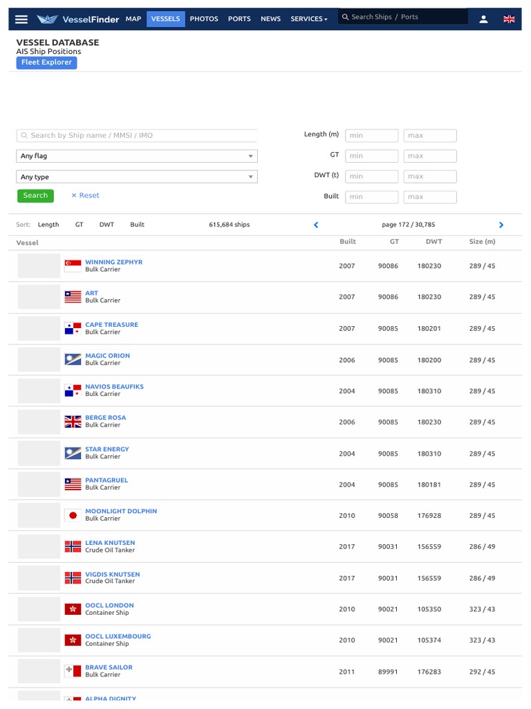531x709 pixels.
Task: Sort ships by DWT
Action: [106, 225]
